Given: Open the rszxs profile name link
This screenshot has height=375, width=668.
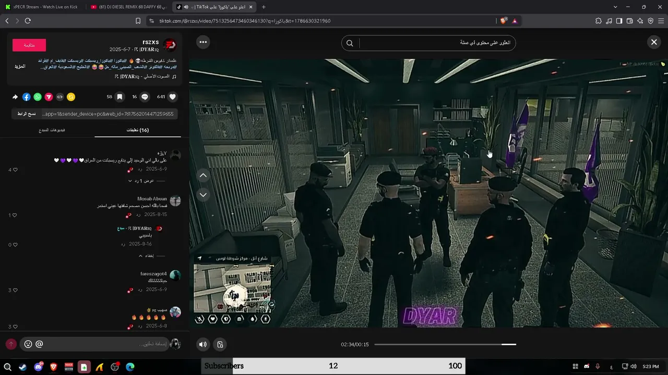Looking at the screenshot, I should pyautogui.click(x=151, y=42).
